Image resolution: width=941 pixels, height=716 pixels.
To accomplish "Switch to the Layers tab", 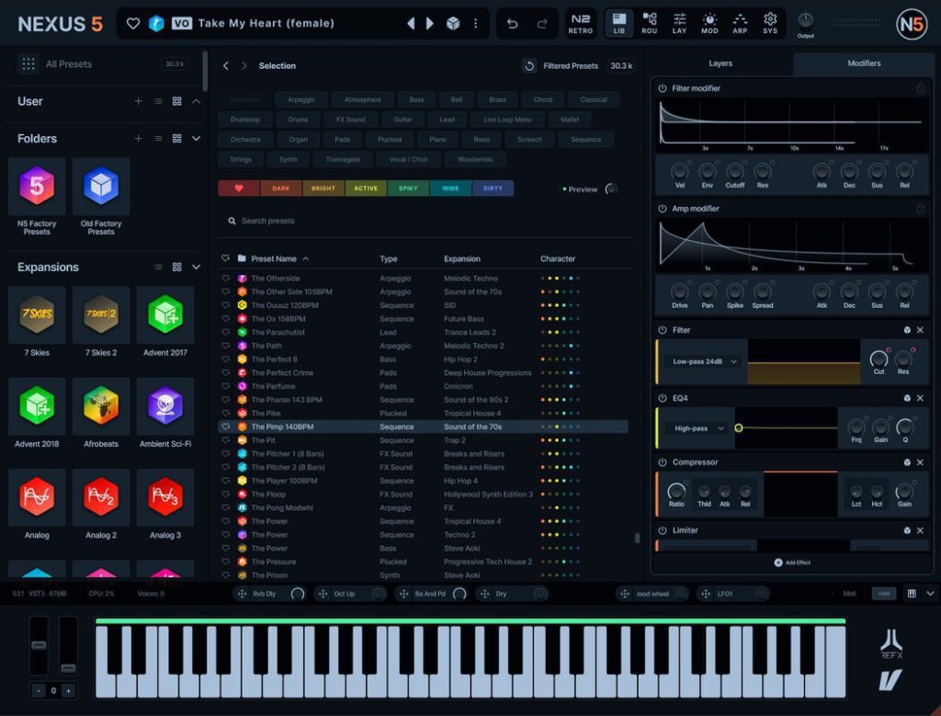I will (720, 63).
